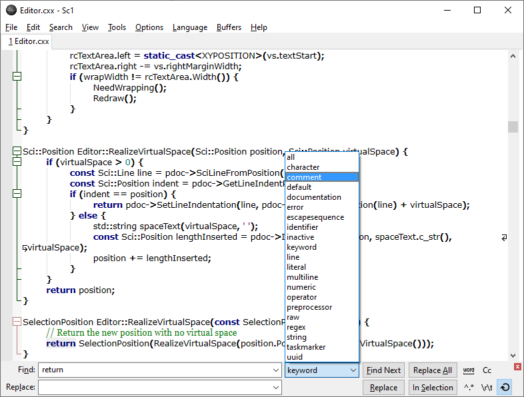Open the Find history dropdown arrow
Screen dimensions: 524x397
(276, 370)
